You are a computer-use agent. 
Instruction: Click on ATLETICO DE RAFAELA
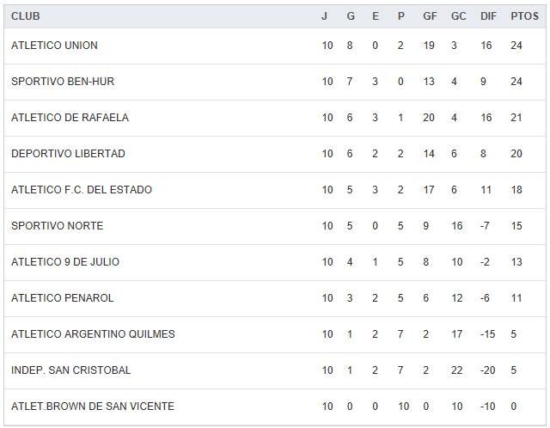70,118
